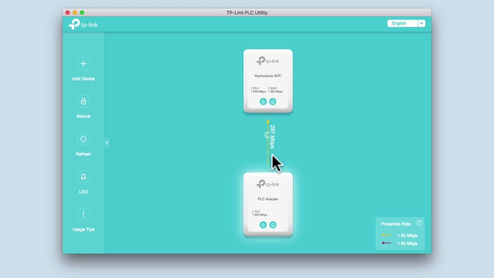Click the Add Device label
The width and height of the screenshot is (494, 278).
click(83, 79)
